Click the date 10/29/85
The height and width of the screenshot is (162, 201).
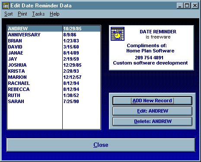(72, 29)
